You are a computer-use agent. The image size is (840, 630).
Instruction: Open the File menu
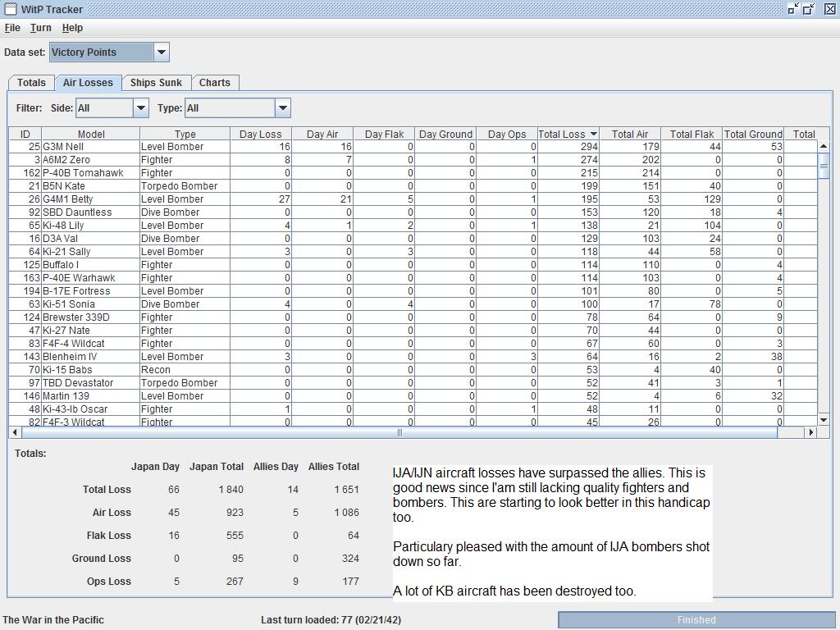coord(12,28)
